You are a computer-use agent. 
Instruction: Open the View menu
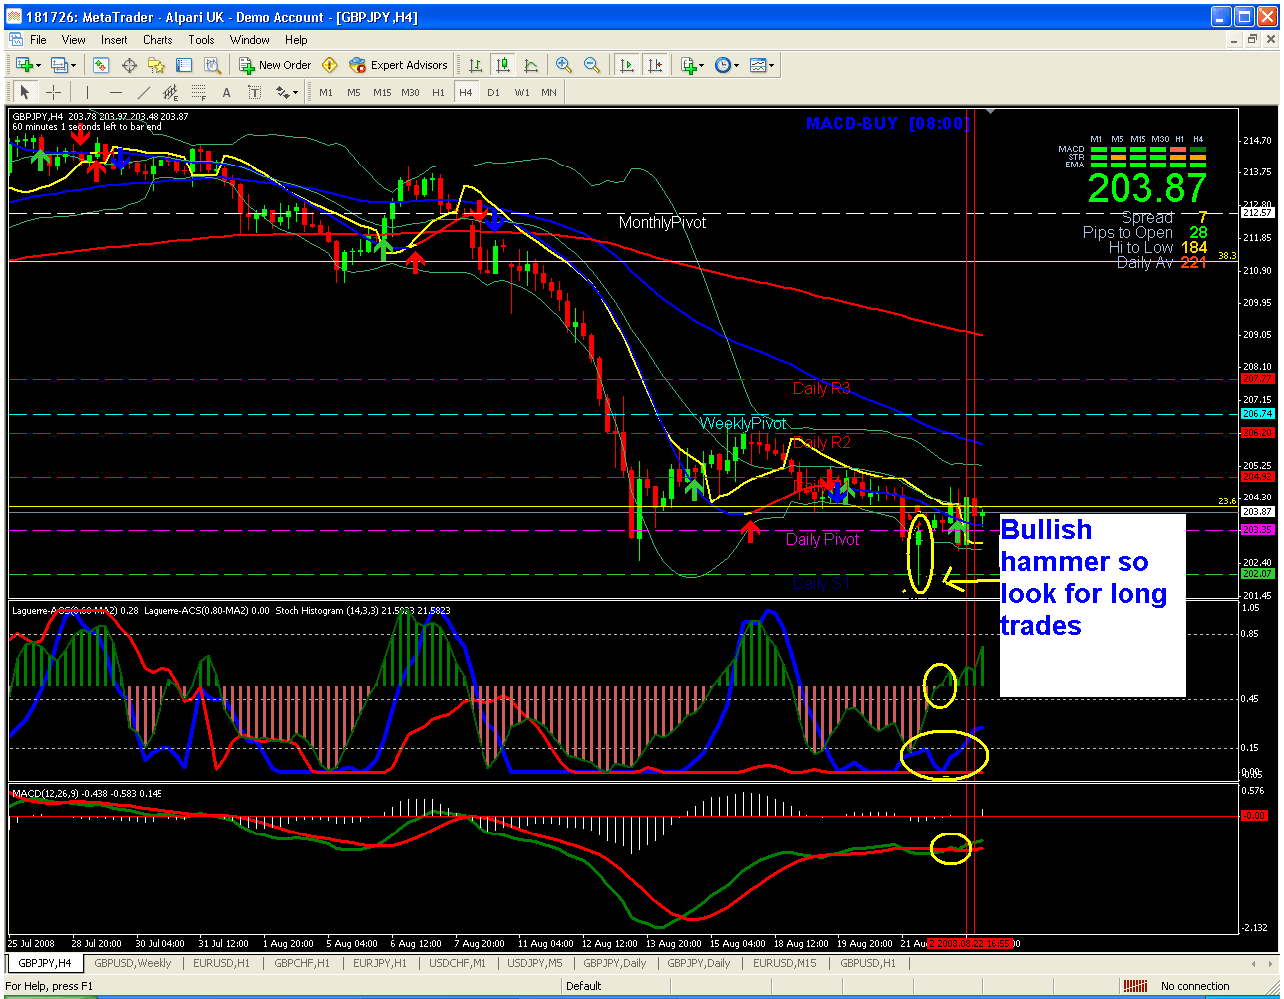tap(74, 40)
